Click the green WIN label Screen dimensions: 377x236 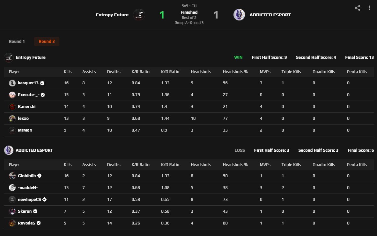click(x=238, y=57)
